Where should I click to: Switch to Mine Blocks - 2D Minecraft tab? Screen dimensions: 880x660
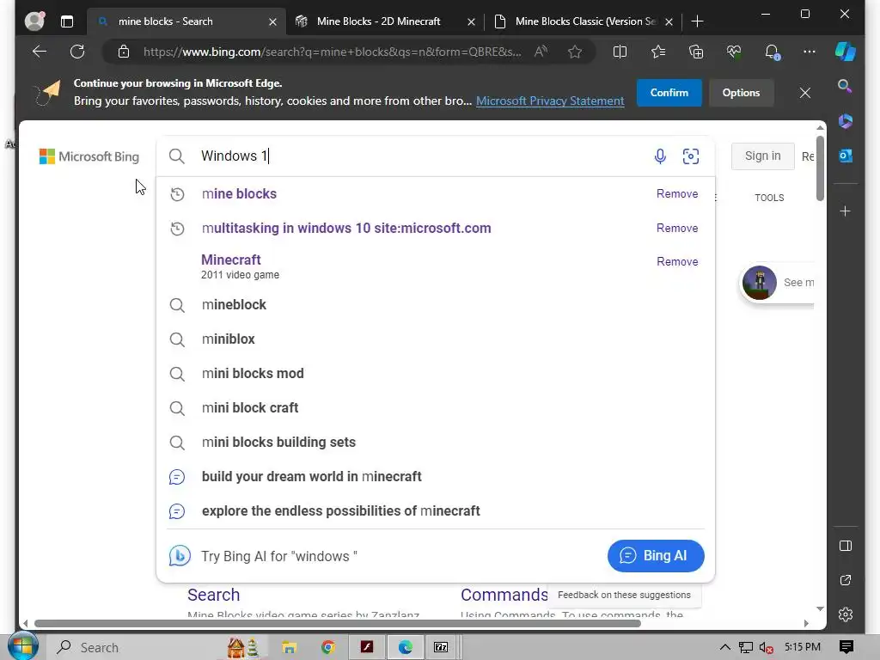[x=379, y=21]
